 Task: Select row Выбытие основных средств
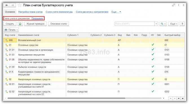[x=94, y=67]
